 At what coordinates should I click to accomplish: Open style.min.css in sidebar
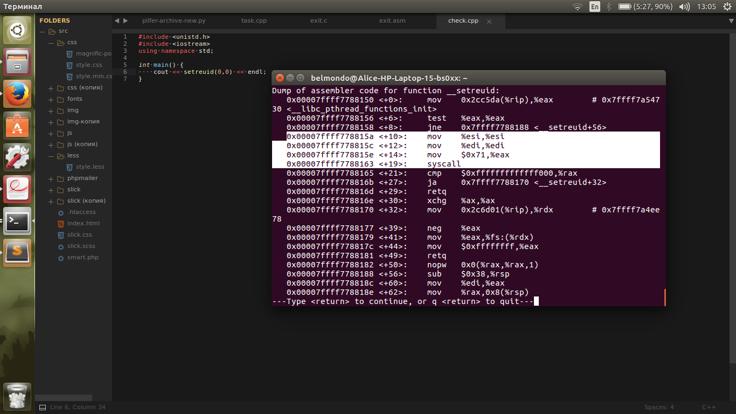pos(94,76)
